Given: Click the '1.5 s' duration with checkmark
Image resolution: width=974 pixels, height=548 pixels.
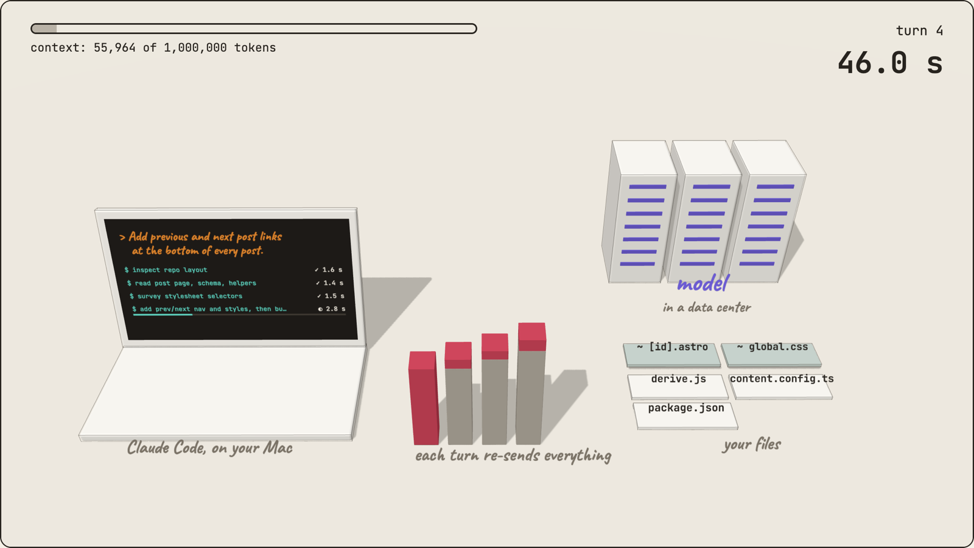Looking at the screenshot, I should (x=331, y=296).
